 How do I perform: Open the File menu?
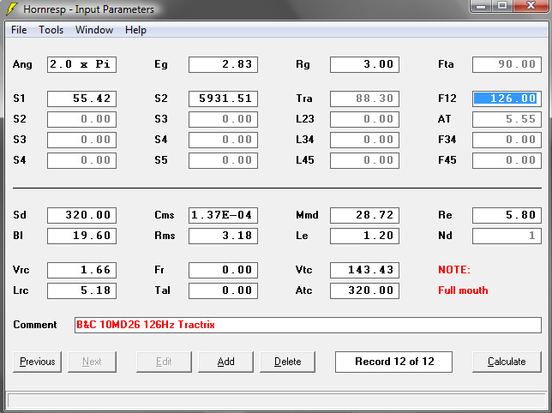pos(19,30)
